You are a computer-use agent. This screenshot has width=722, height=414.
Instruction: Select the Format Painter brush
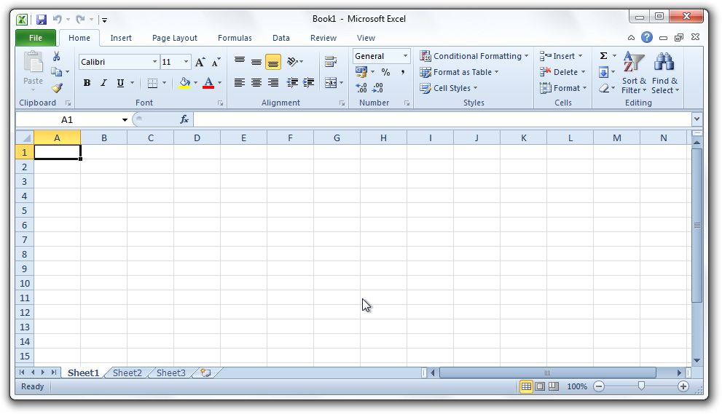point(57,87)
